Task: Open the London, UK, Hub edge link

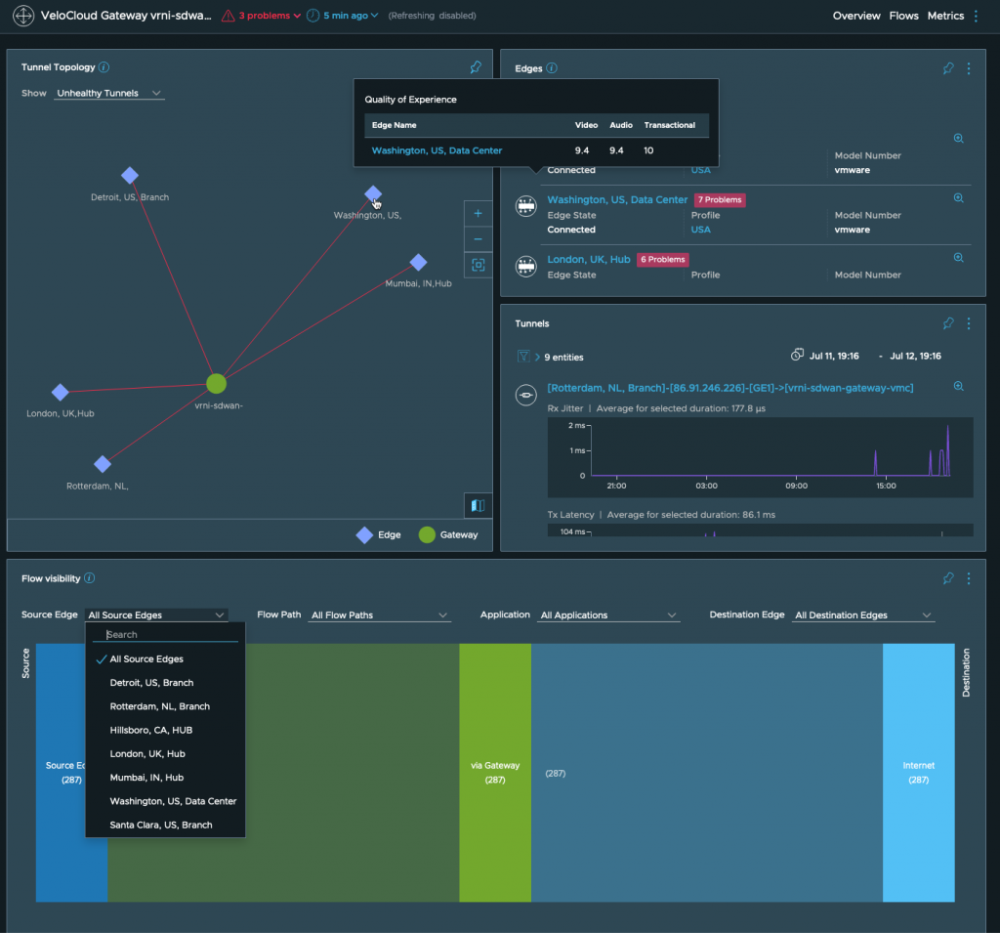Action: click(x=589, y=259)
